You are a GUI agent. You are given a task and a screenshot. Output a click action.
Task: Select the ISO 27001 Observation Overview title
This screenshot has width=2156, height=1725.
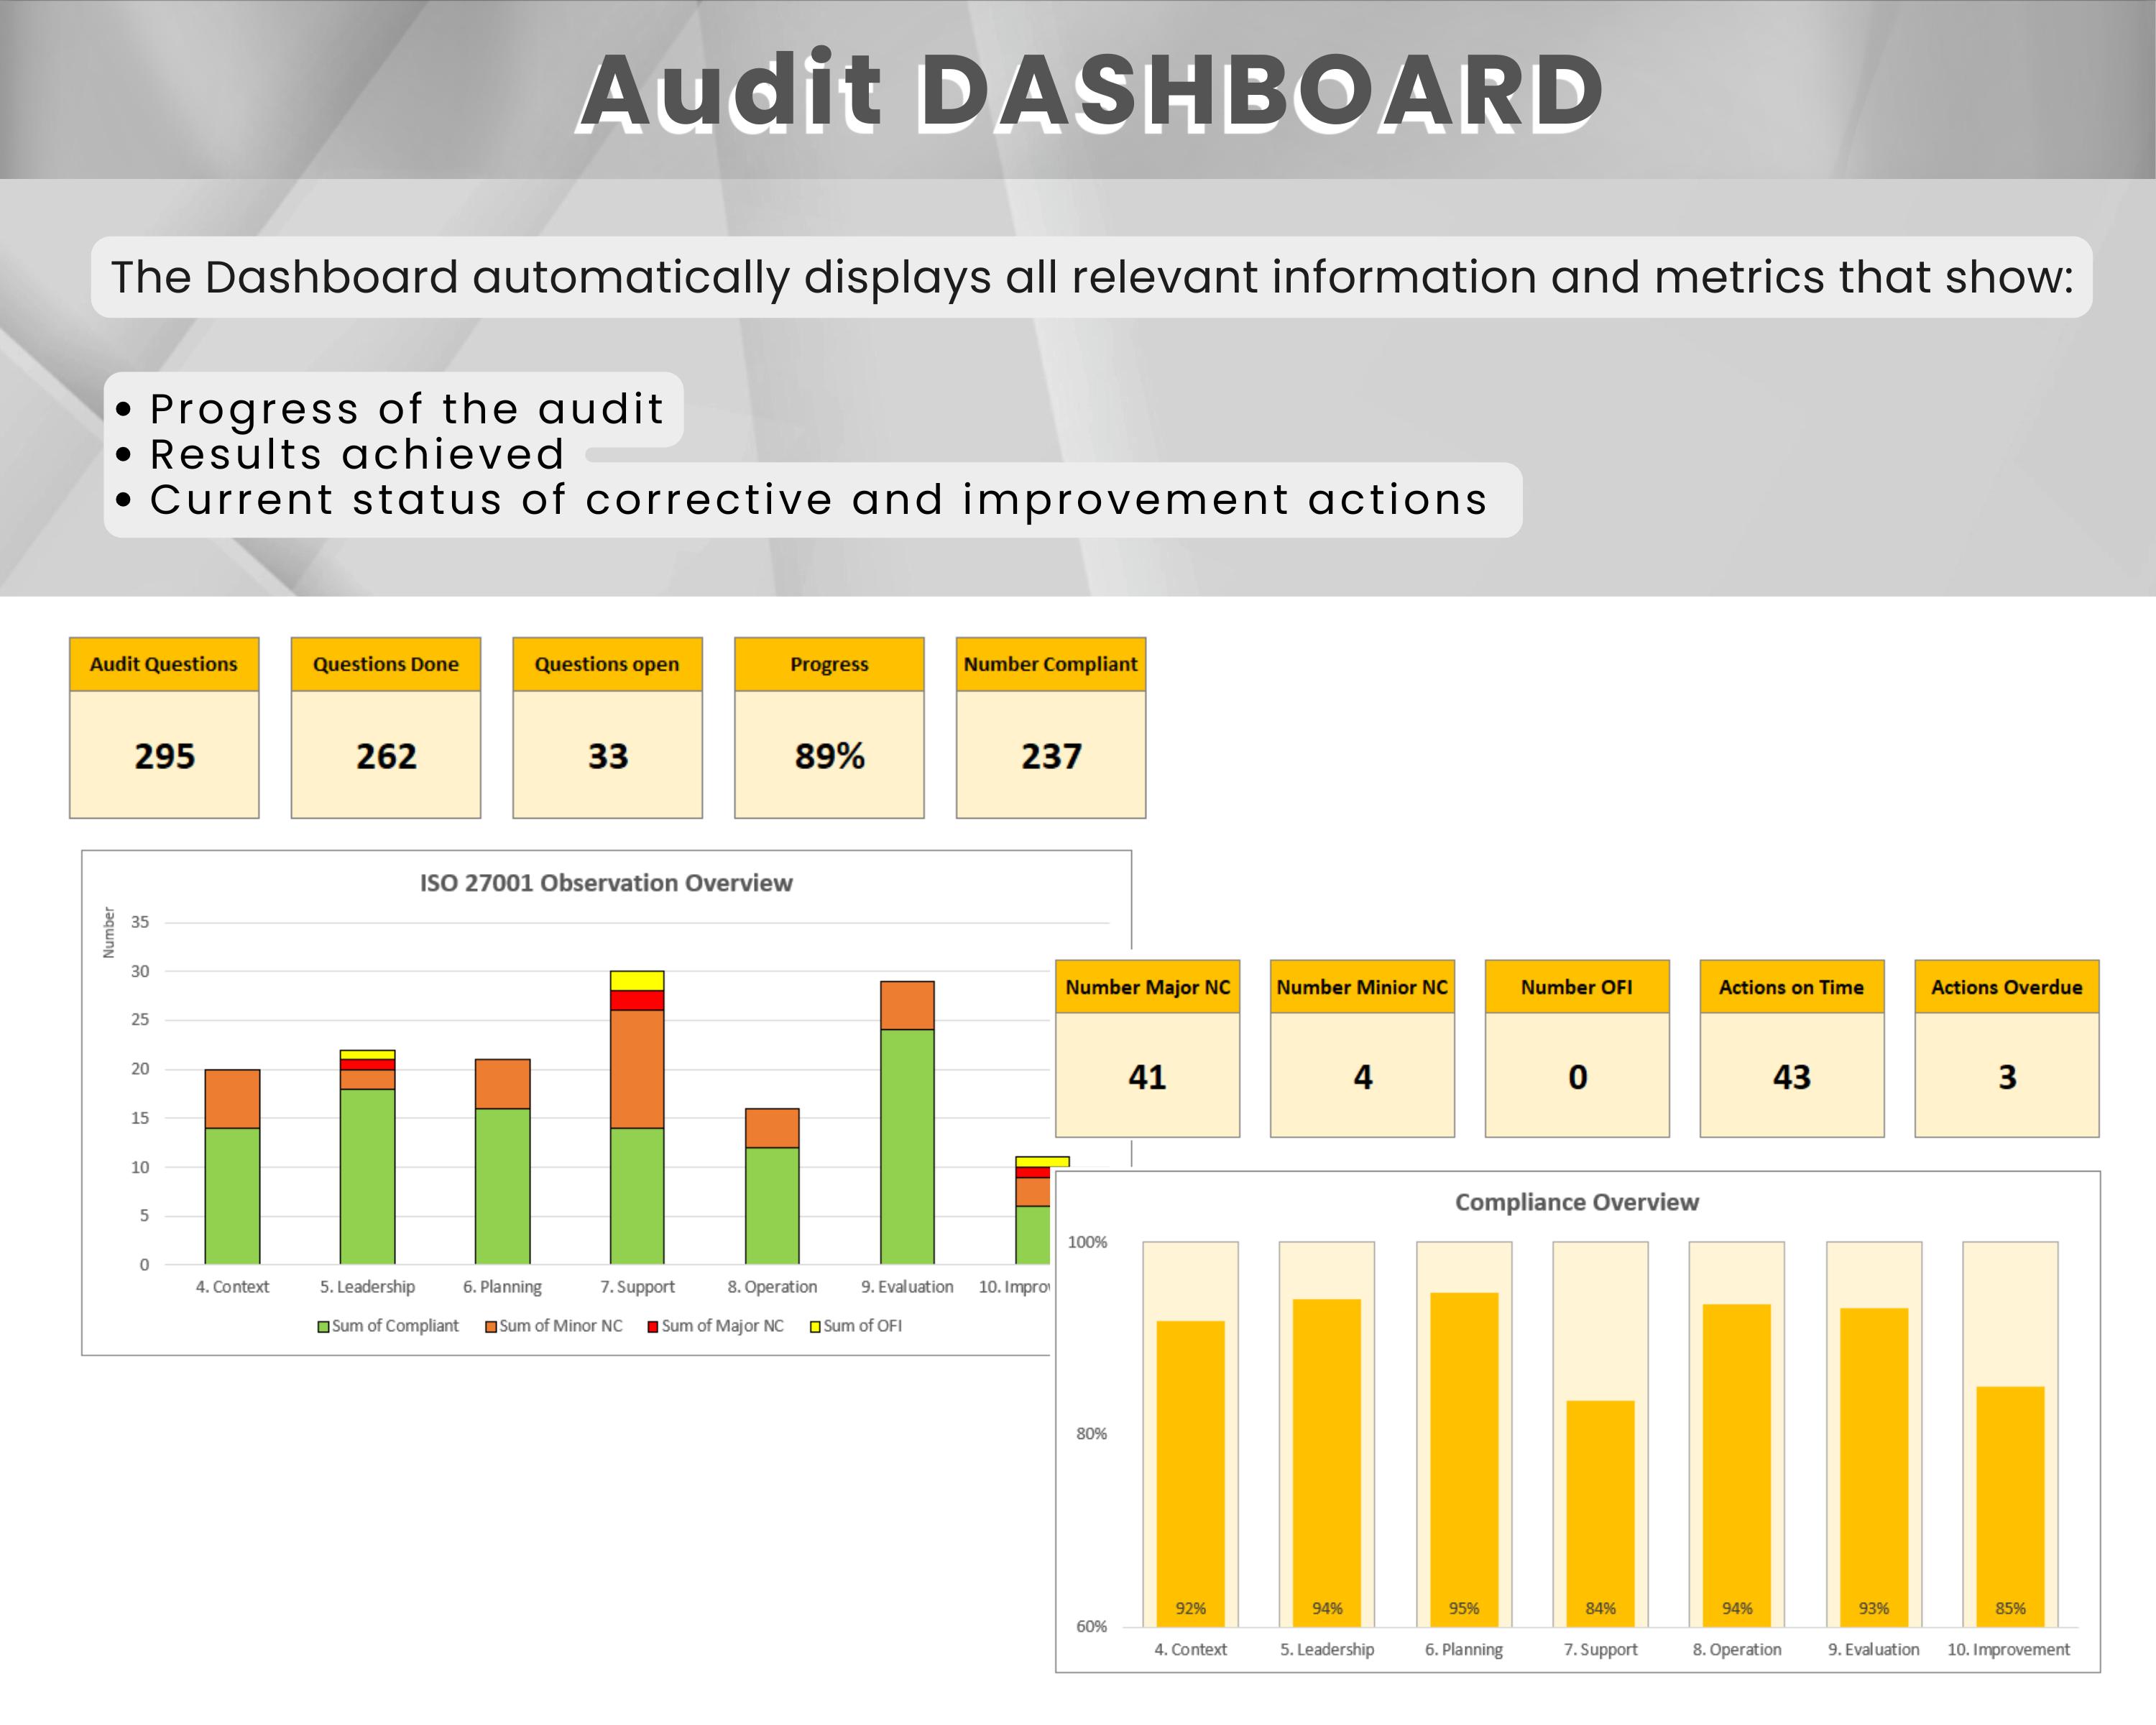point(605,883)
